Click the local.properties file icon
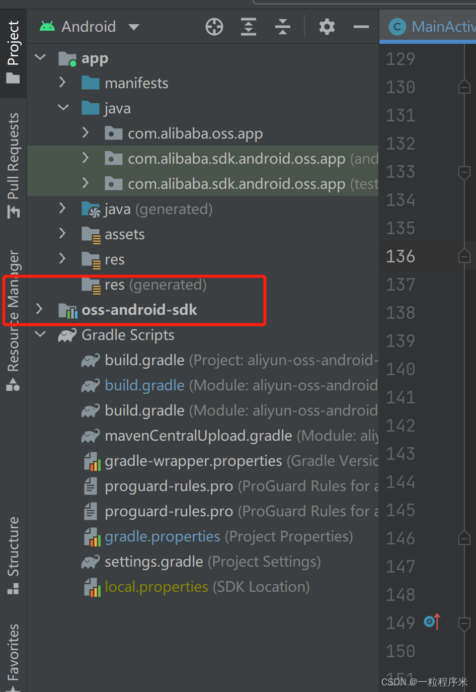Viewport: 476px width, 692px height. [x=92, y=587]
